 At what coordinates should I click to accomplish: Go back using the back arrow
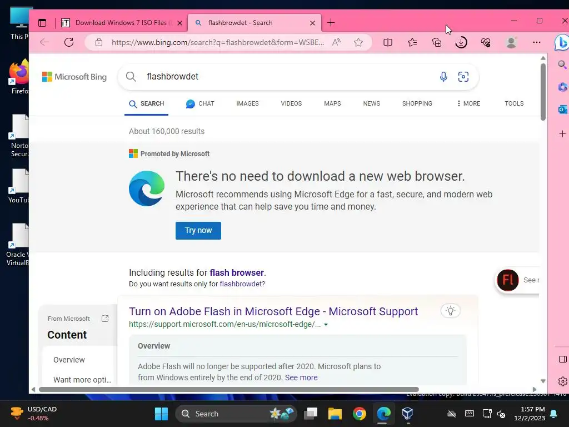44,42
